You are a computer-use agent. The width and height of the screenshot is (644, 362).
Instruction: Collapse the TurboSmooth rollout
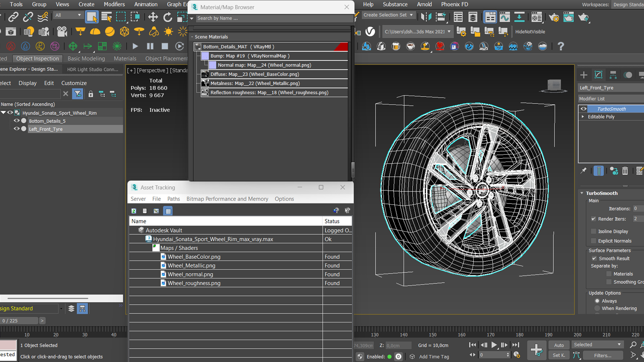pos(582,193)
